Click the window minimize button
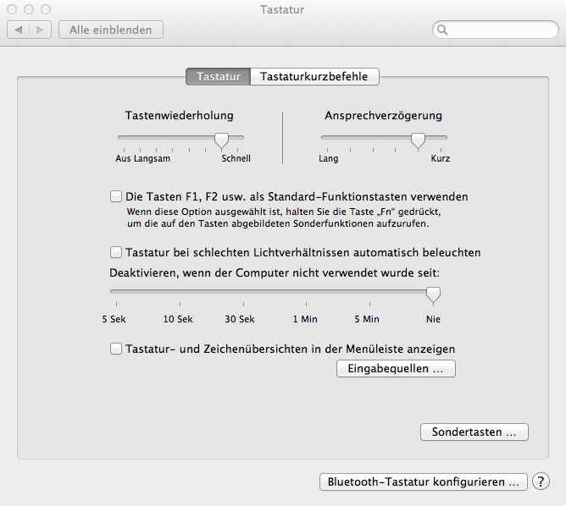 click(x=29, y=9)
